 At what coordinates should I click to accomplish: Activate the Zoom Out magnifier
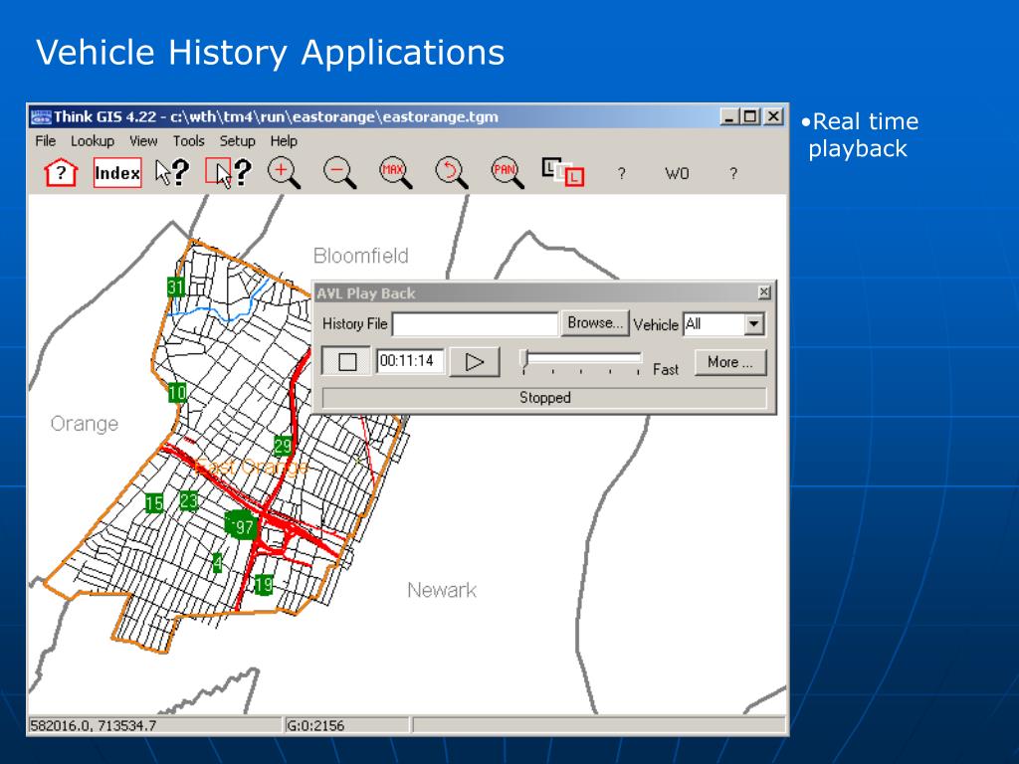(x=339, y=173)
